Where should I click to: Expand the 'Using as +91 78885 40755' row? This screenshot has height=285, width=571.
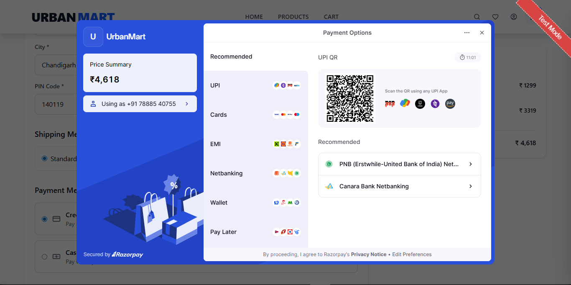click(x=140, y=104)
